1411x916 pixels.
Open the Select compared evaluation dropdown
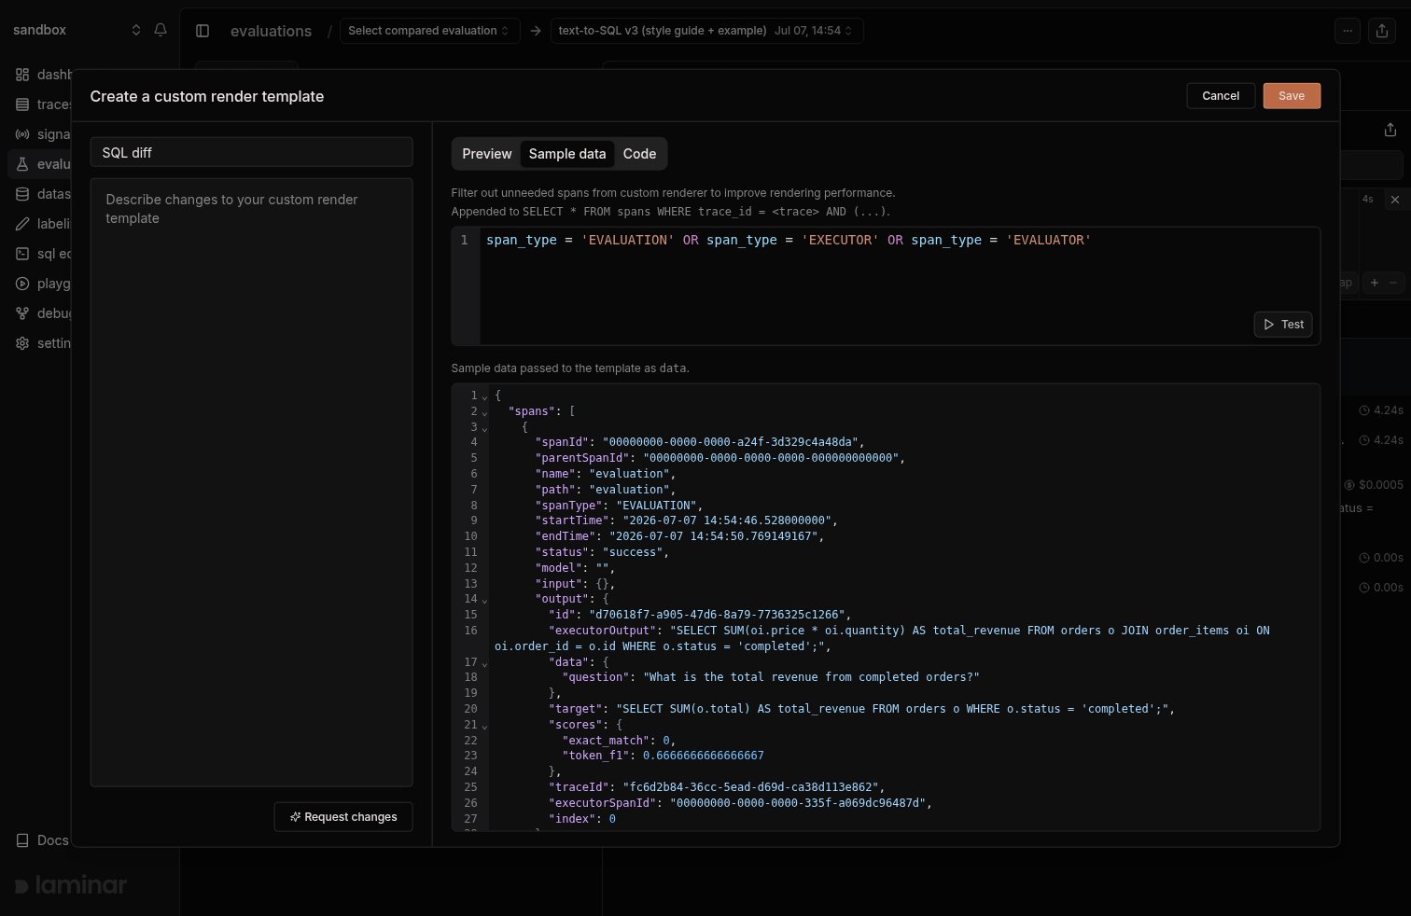pos(429,31)
